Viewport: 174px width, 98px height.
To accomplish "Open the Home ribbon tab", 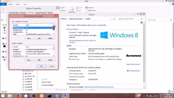I will pyautogui.click(x=10, y=4).
